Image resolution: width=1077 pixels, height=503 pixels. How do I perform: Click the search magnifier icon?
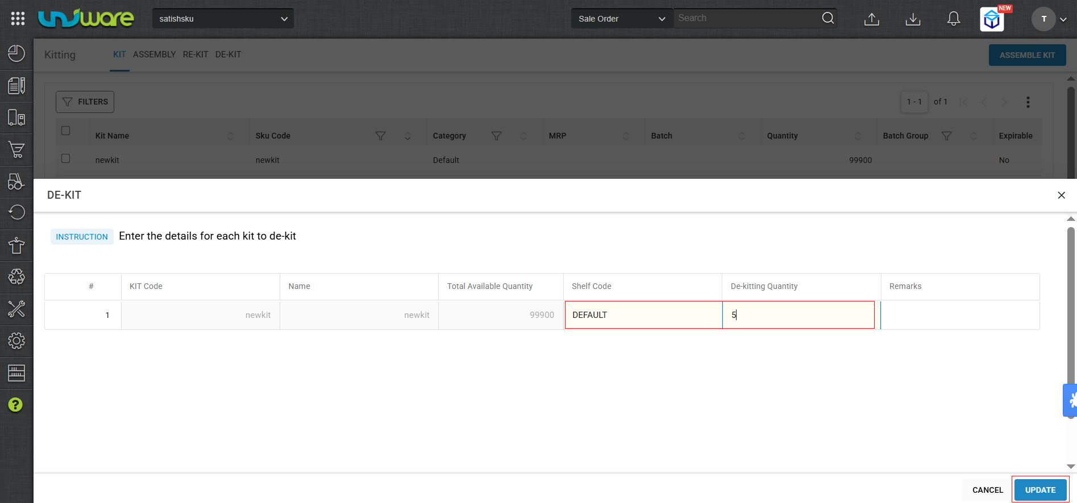tap(828, 18)
